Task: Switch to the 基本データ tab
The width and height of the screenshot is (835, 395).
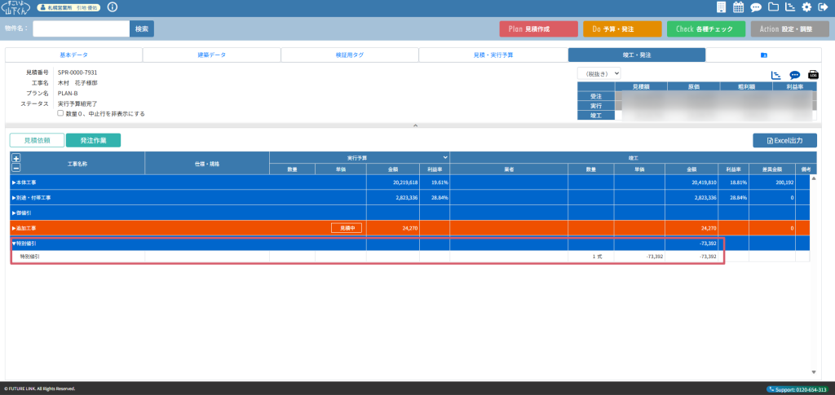Action: click(74, 55)
